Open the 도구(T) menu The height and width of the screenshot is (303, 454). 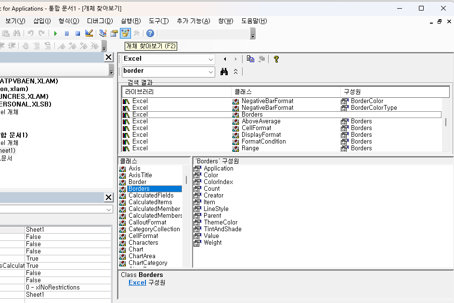click(159, 21)
